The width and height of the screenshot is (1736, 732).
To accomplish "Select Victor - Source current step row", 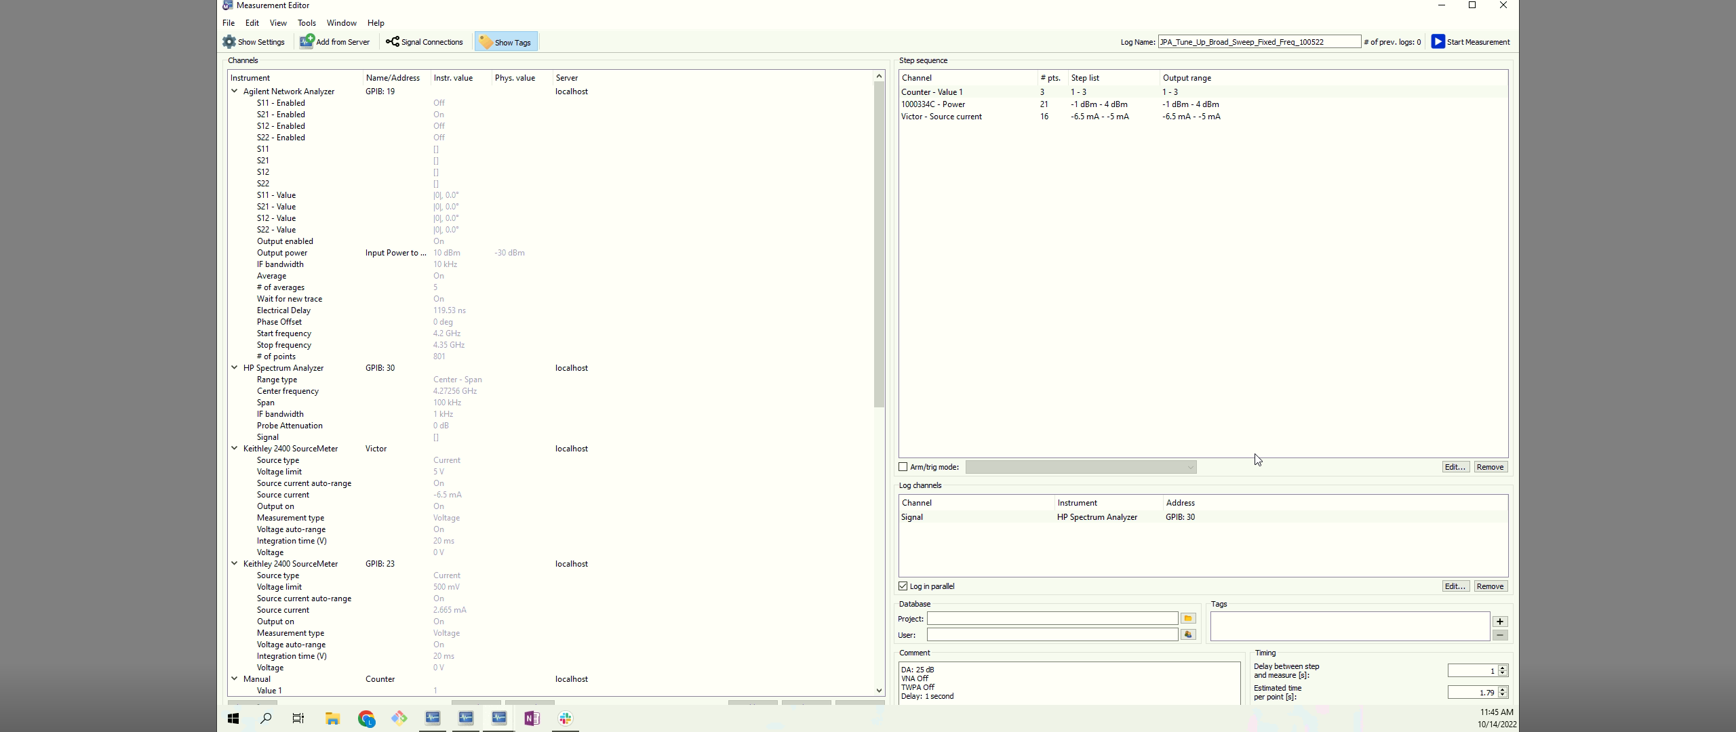I will coord(1203,117).
